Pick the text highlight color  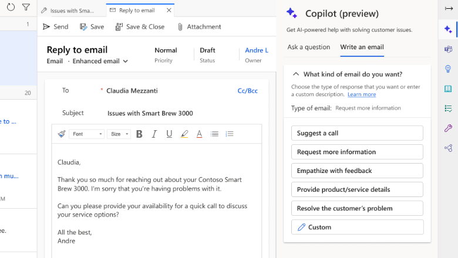184,134
